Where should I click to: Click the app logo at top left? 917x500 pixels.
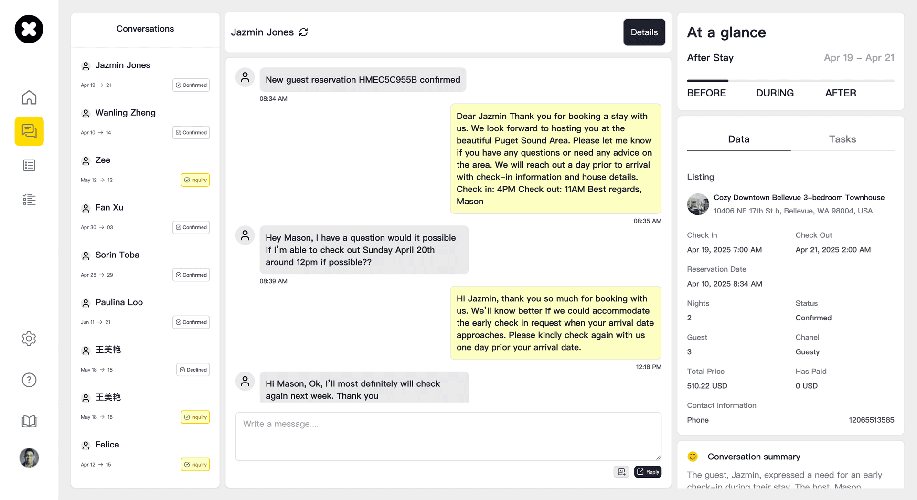click(29, 29)
